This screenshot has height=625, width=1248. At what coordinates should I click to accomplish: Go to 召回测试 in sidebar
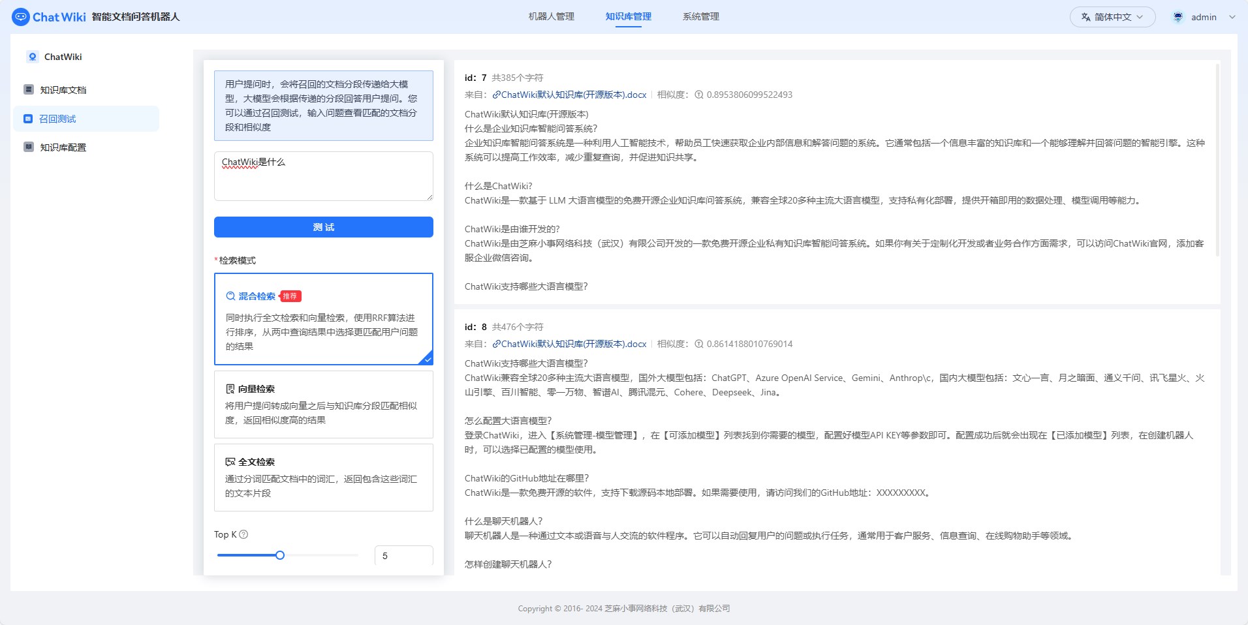86,119
